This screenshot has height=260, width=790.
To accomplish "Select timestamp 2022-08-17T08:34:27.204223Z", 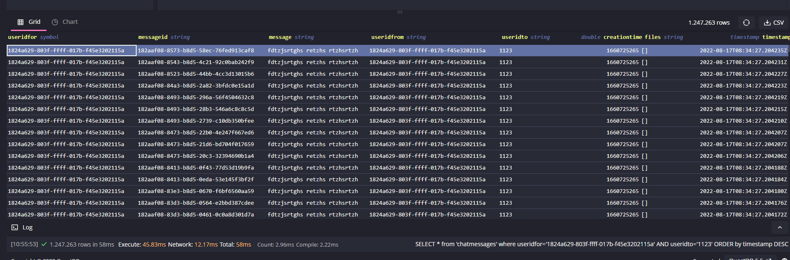I will click(x=743, y=85).
